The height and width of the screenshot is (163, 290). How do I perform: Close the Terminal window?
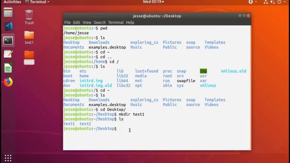(248, 16)
